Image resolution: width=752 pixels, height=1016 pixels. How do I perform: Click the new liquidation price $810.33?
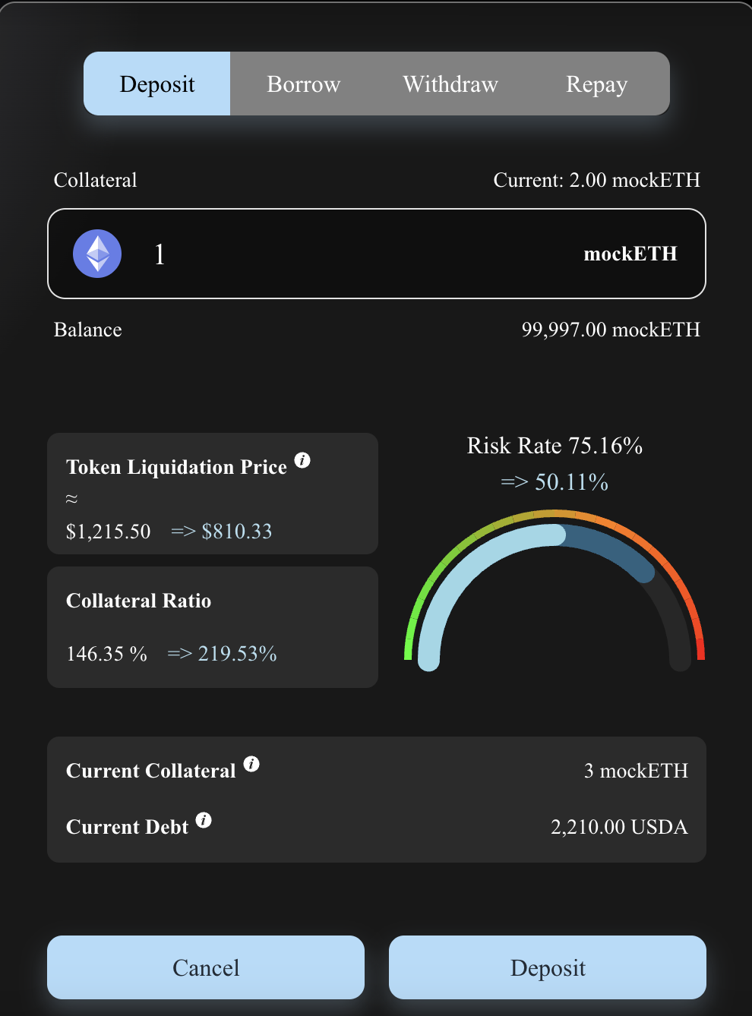point(236,532)
